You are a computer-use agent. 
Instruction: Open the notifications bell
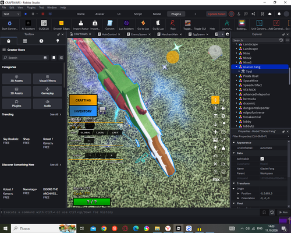pyautogui.click(x=279, y=14)
